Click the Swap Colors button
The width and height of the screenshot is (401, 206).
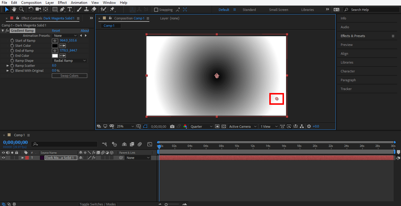point(69,76)
